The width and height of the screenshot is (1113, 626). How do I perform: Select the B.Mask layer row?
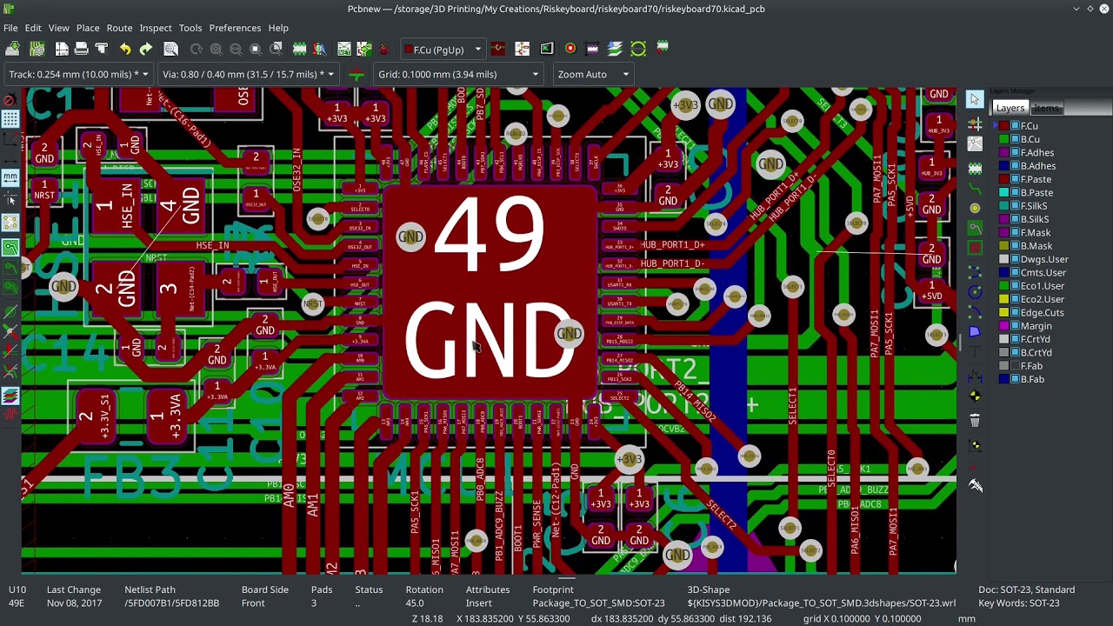pyautogui.click(x=1035, y=246)
